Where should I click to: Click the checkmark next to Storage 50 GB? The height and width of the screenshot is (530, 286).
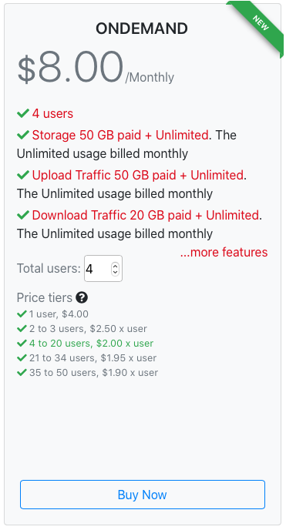(x=22, y=135)
